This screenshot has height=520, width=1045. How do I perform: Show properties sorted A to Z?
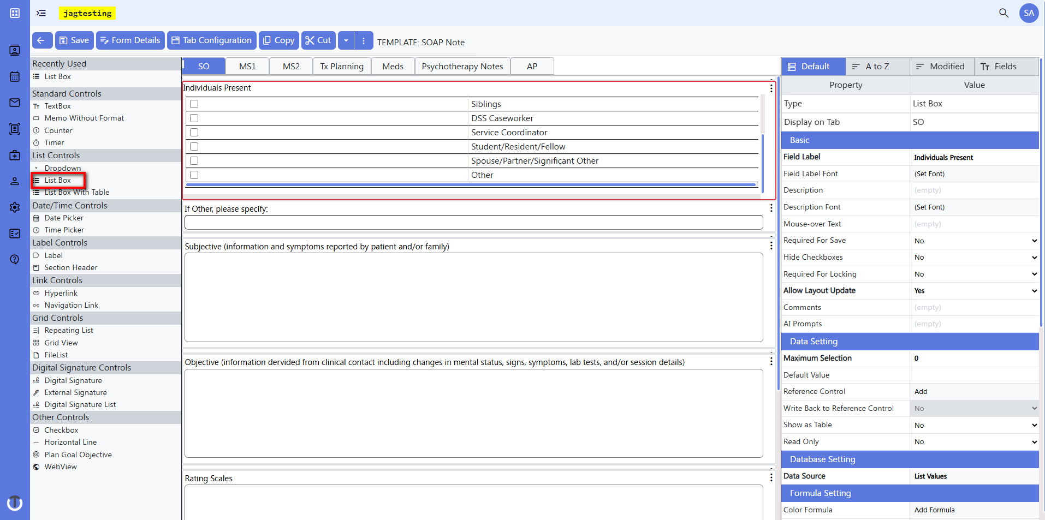(877, 66)
